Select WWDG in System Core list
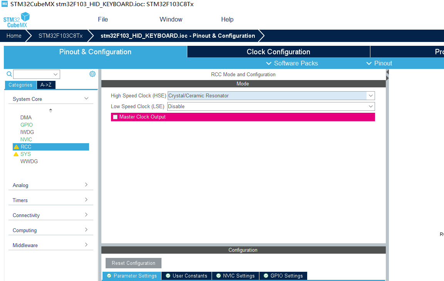Screen dimensions: 444x281 coord(29,161)
